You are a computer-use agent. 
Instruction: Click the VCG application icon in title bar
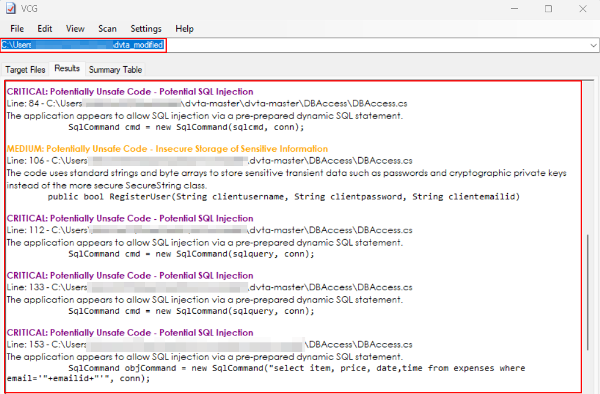point(11,9)
